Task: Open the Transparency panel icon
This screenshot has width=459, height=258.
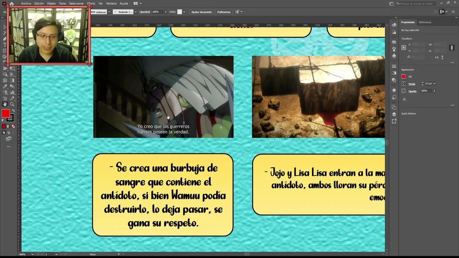Action: (394, 80)
